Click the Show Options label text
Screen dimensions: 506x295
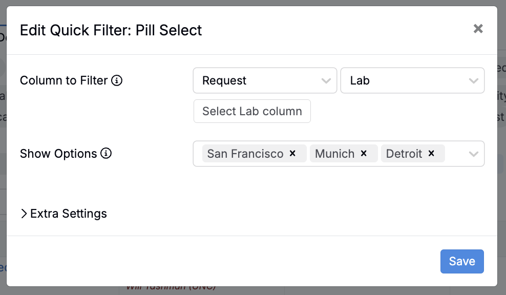[x=58, y=154]
